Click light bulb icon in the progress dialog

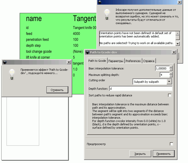tap(12, 74)
